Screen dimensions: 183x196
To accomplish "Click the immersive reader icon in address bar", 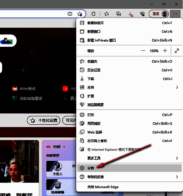I will pyautogui.click(x=70, y=14).
